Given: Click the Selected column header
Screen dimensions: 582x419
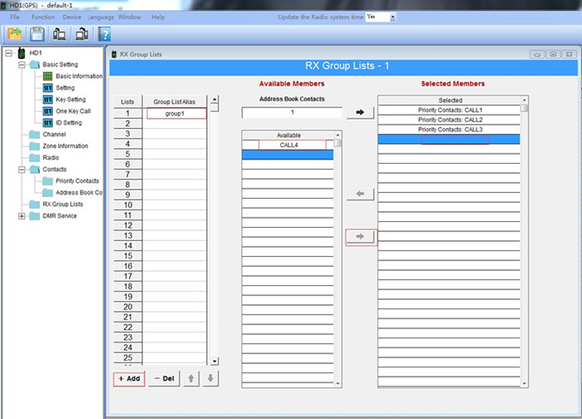Looking at the screenshot, I should tap(450, 101).
